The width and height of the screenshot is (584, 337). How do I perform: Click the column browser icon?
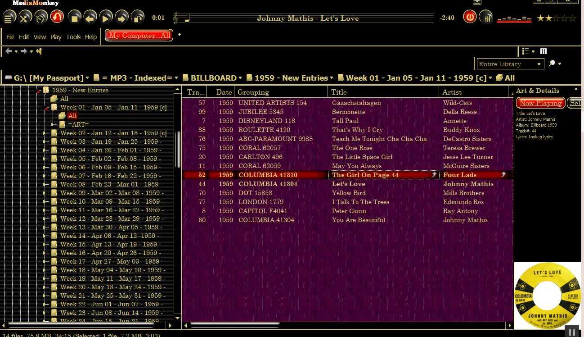pos(543,51)
